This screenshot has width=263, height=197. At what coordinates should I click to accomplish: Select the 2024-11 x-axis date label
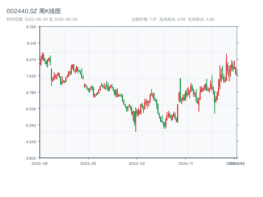click(185, 163)
